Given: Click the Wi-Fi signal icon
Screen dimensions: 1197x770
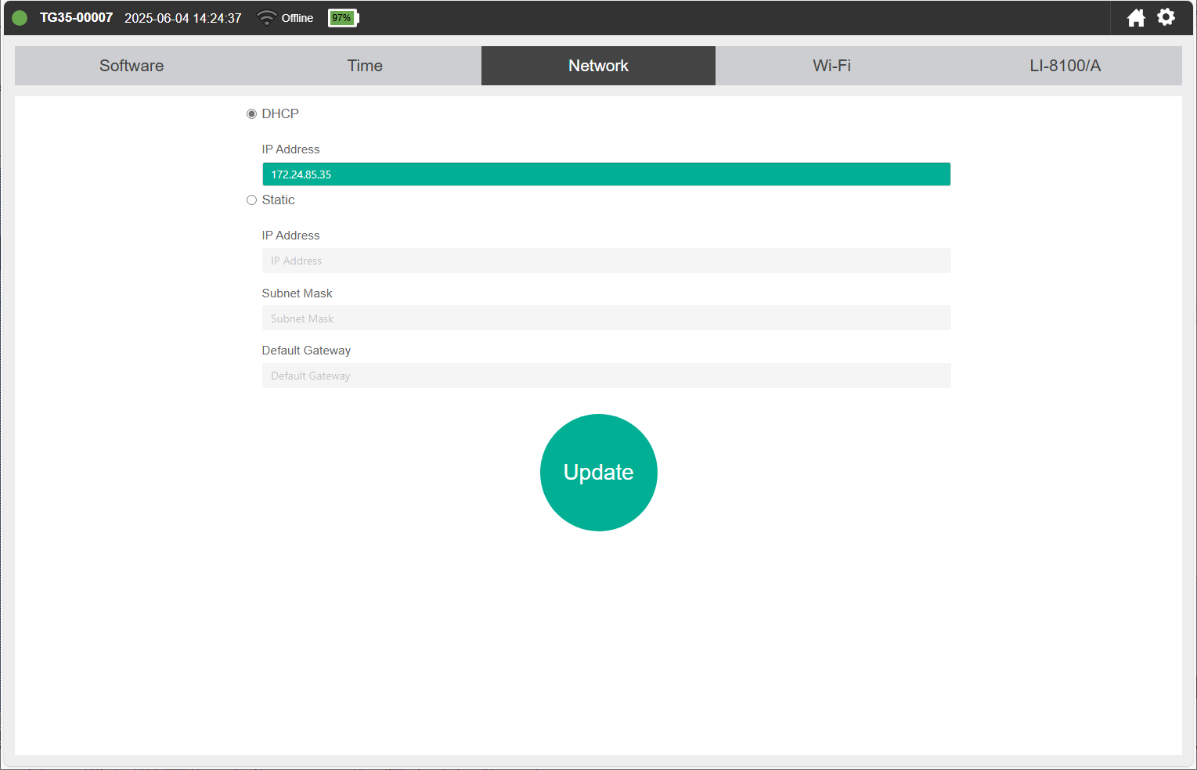Looking at the screenshot, I should 267,18.
